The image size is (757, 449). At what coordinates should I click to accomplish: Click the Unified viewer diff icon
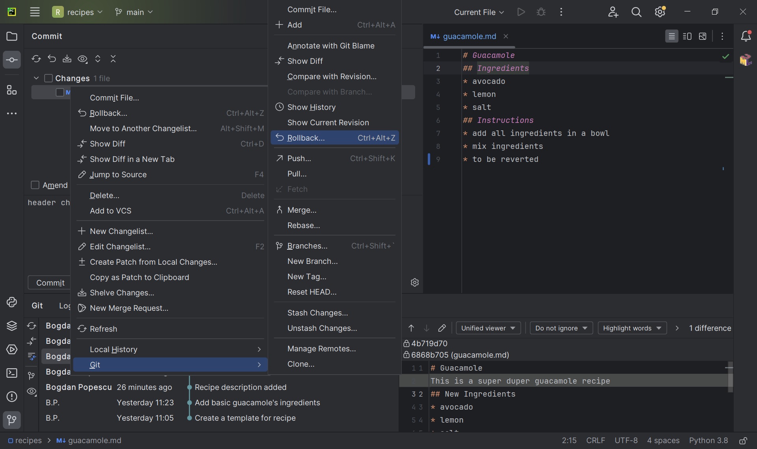[x=671, y=36]
